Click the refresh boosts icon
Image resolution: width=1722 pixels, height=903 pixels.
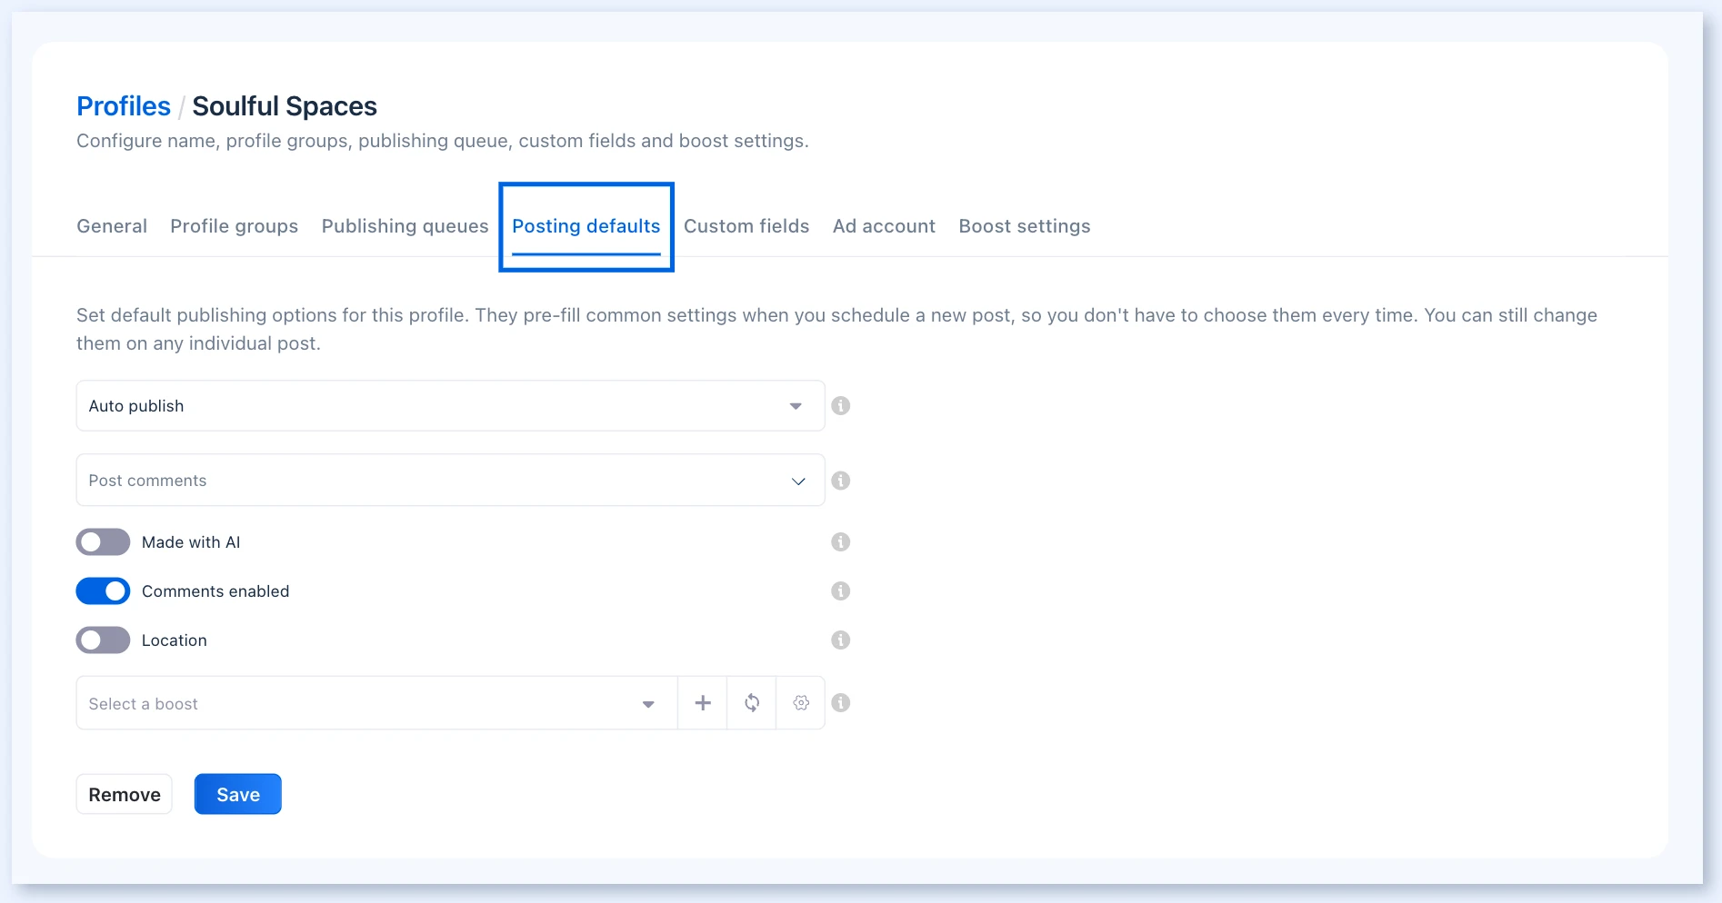[x=752, y=703]
